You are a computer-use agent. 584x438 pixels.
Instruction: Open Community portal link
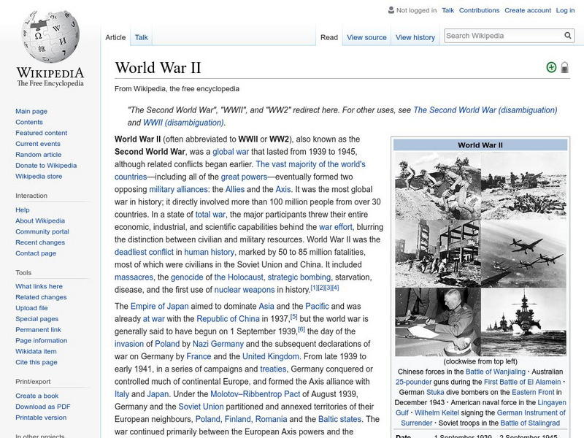(x=42, y=231)
